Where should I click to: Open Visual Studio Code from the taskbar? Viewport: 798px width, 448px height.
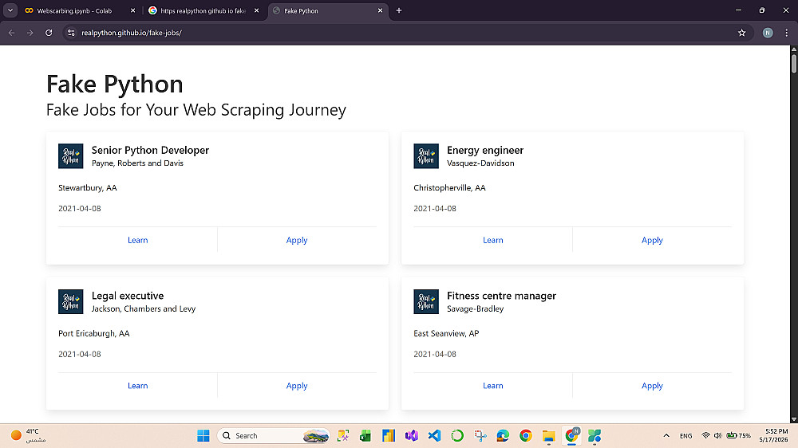point(434,435)
